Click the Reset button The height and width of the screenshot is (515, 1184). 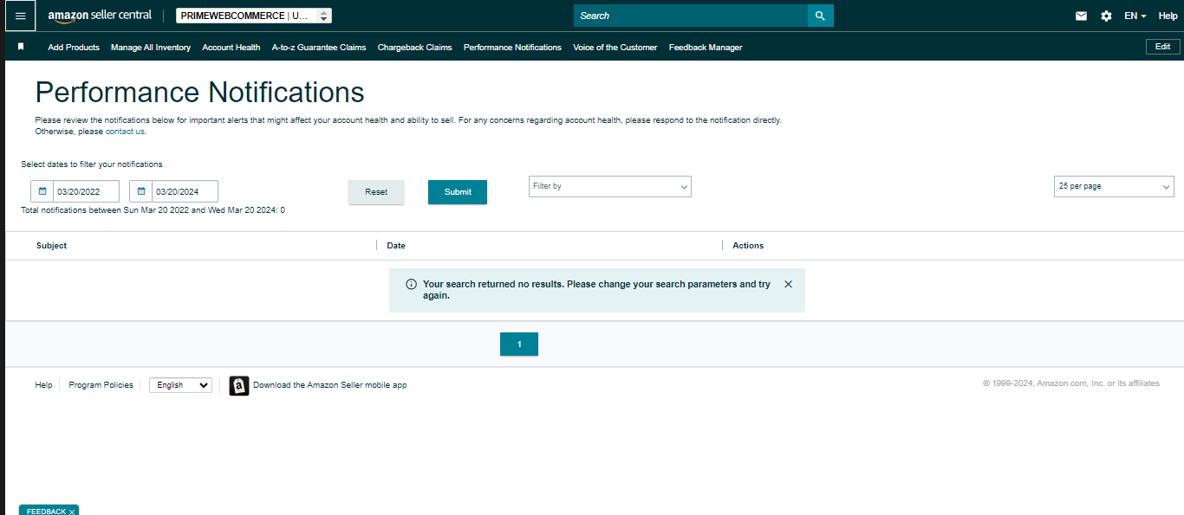(376, 192)
